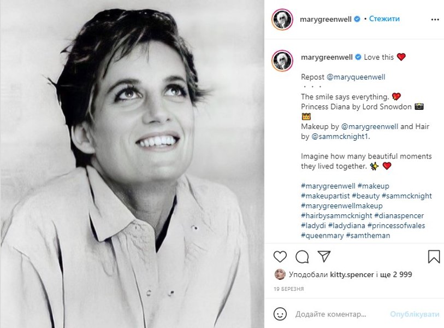Viewport: 444px width, 328px height.
Task: Open comments with speech bubble icon
Action: click(302, 256)
